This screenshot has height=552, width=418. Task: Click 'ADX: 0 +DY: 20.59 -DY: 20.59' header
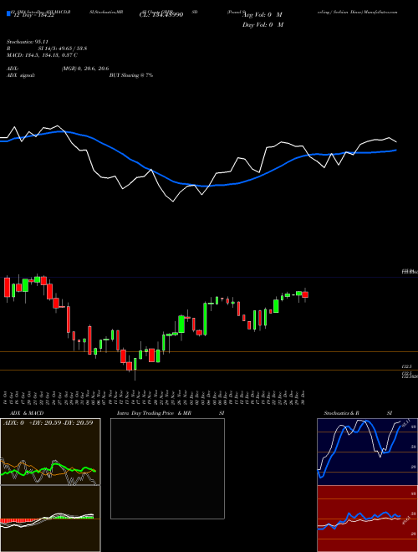[48, 422]
